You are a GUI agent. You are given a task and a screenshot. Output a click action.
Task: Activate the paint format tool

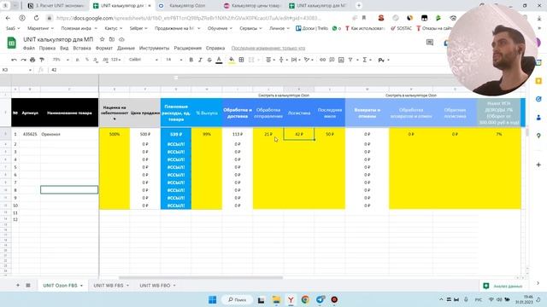tap(42, 60)
